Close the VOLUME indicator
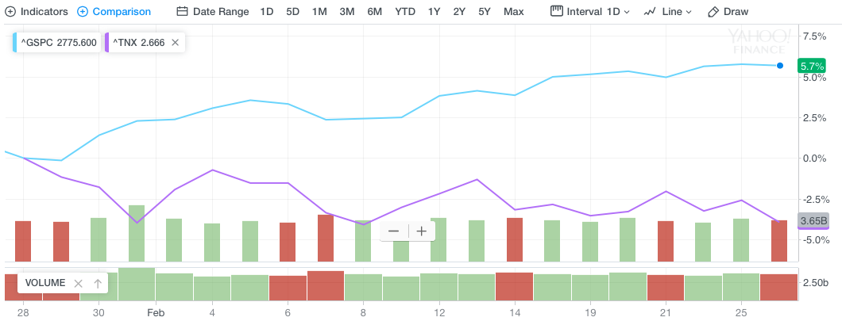Screen dimensions: 842x321 point(78,283)
